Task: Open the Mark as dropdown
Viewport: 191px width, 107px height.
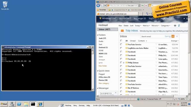Action: point(146,26)
